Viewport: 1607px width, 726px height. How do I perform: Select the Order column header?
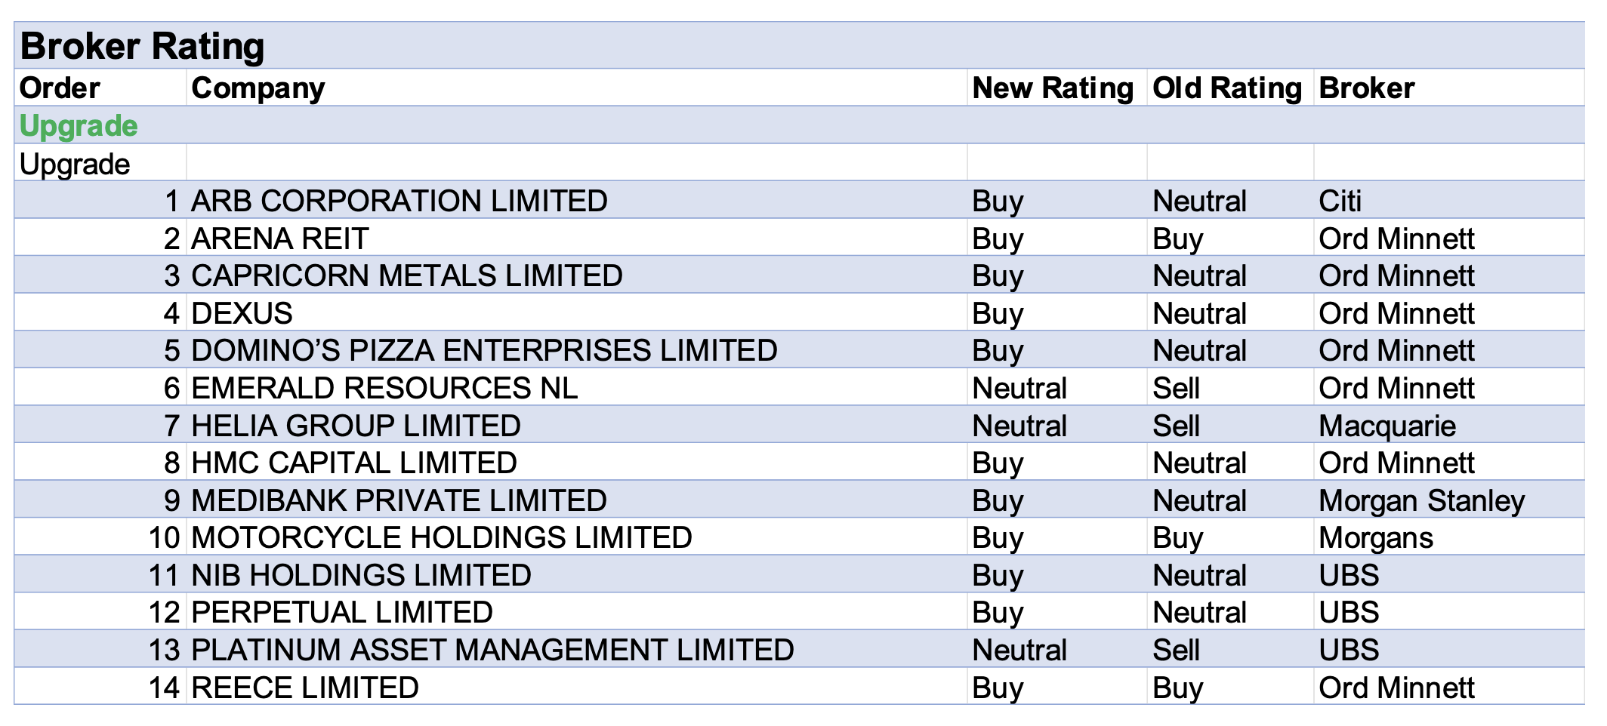(60, 88)
